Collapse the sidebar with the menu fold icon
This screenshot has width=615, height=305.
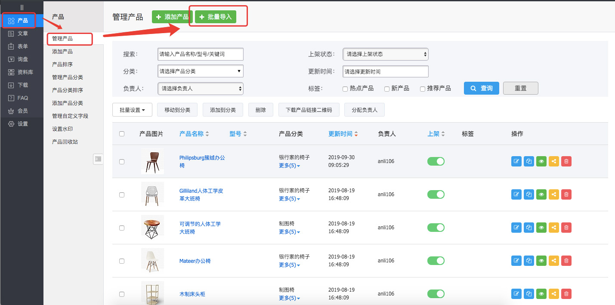tap(98, 159)
